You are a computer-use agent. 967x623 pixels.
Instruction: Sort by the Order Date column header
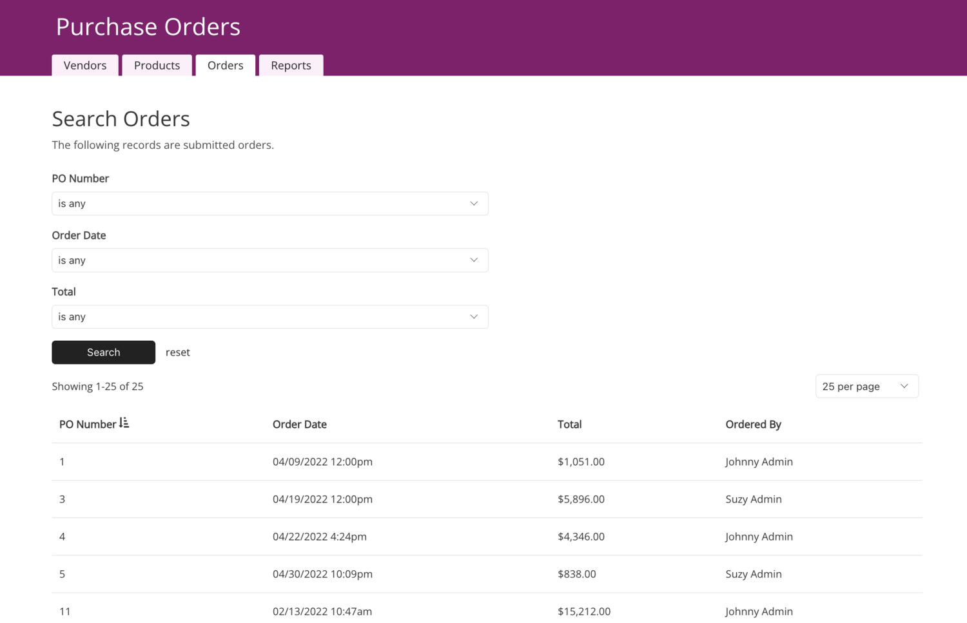pos(299,425)
